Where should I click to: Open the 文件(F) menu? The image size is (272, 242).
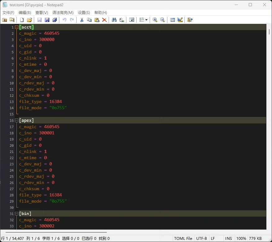click(x=8, y=13)
